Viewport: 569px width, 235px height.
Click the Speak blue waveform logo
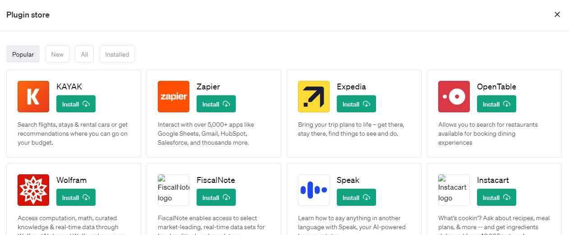tap(314, 190)
